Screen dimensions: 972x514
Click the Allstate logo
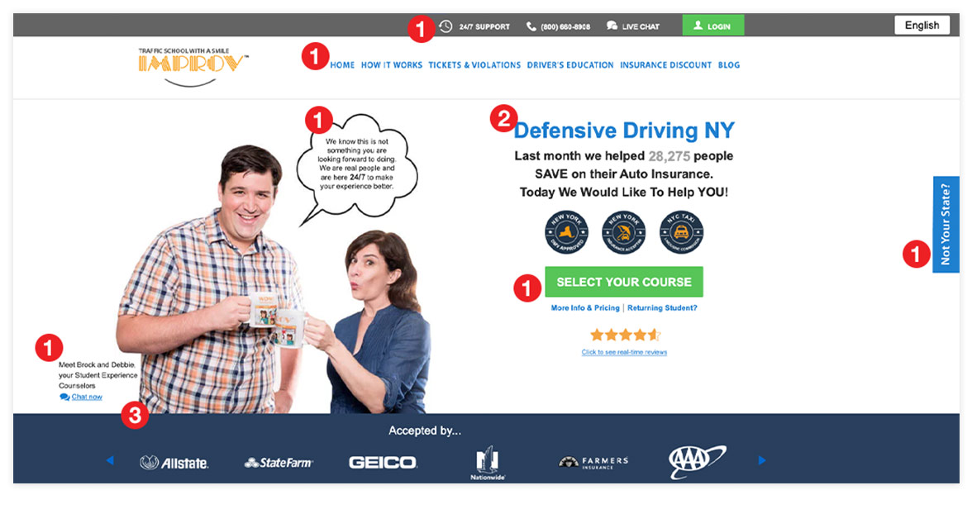pyautogui.click(x=174, y=463)
